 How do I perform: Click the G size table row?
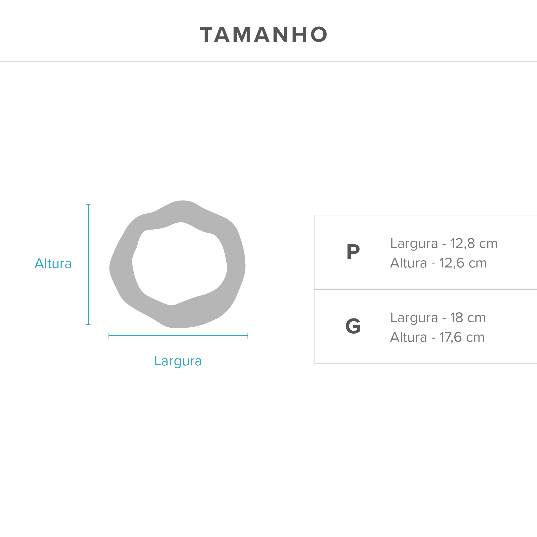[425, 326]
